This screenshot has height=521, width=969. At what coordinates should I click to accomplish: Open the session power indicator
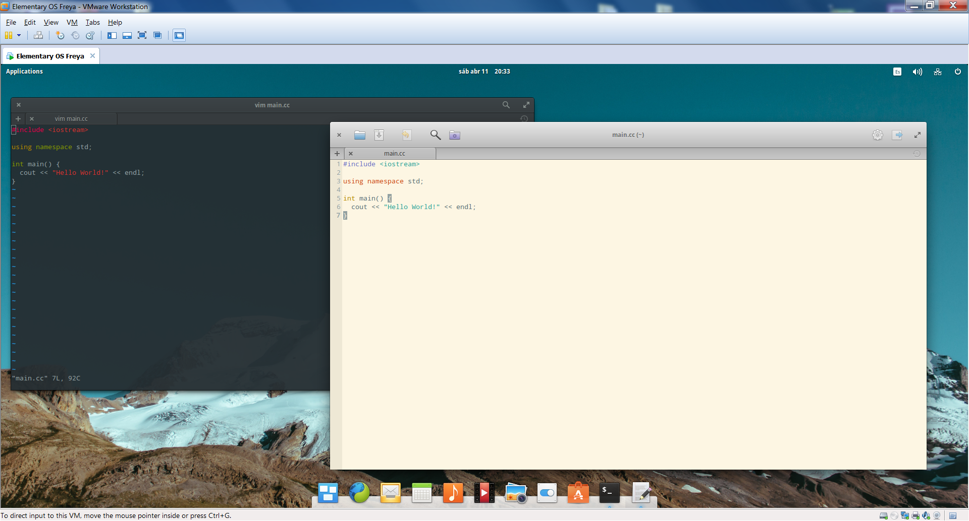coord(958,72)
